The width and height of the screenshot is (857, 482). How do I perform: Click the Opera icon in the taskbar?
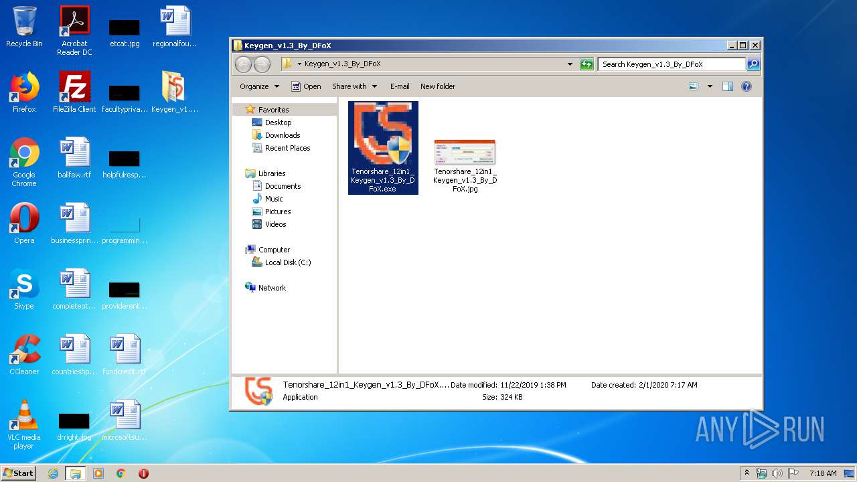(143, 473)
